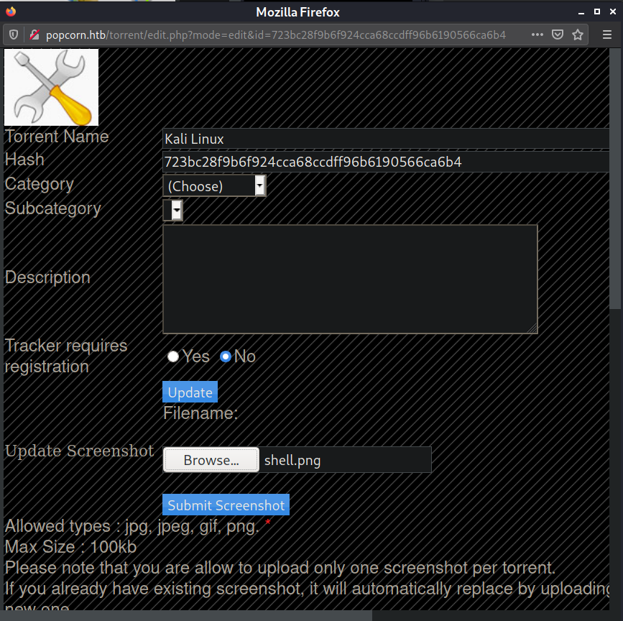
Task: Click the popcorn.htb URL address bar
Action: tap(276, 35)
